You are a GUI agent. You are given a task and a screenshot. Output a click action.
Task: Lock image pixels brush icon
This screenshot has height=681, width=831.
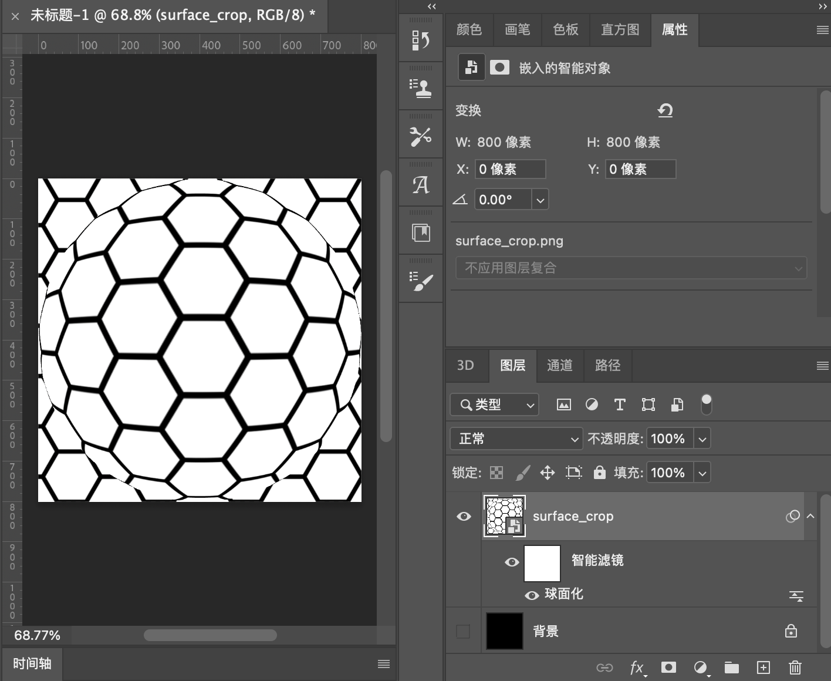(522, 473)
